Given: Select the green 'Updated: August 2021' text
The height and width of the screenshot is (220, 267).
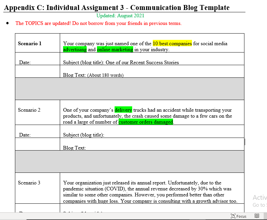Looking at the screenshot, I should tap(120, 15).
